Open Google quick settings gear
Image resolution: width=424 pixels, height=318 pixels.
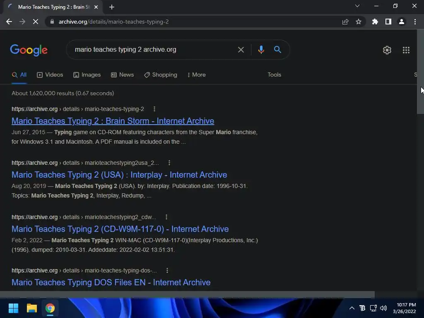pyautogui.click(x=387, y=50)
